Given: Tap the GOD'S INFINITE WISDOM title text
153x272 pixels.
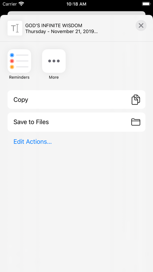Looking at the screenshot, I should [x=54, y=25].
